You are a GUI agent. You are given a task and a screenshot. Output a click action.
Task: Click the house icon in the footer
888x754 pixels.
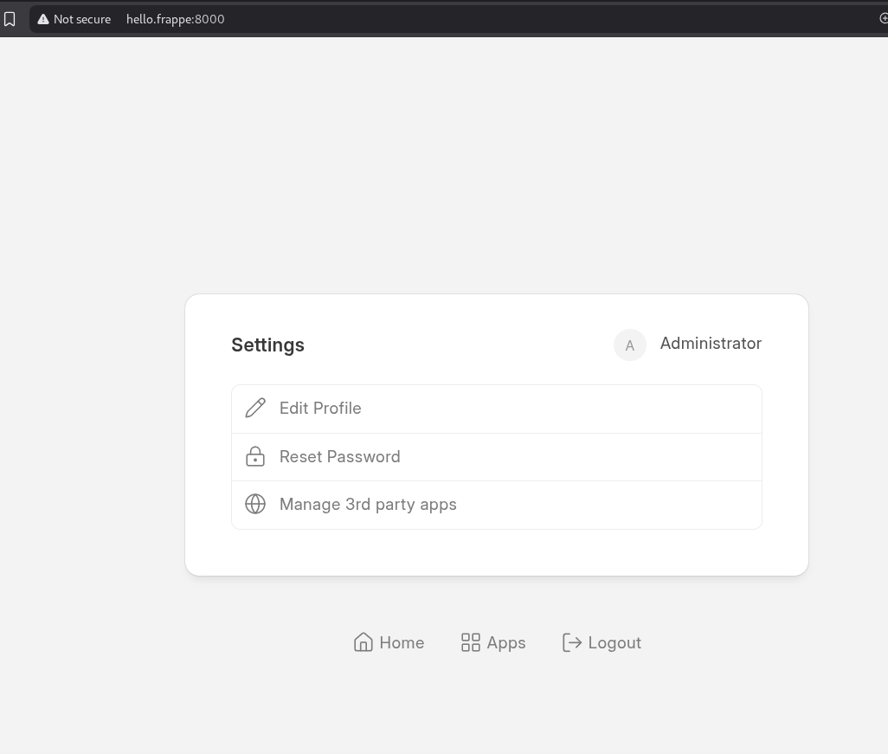pyautogui.click(x=364, y=642)
